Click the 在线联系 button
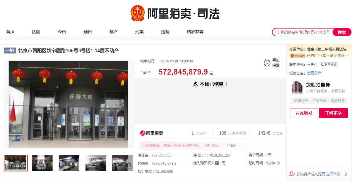This screenshot has height=183, width=353. click(x=304, y=113)
